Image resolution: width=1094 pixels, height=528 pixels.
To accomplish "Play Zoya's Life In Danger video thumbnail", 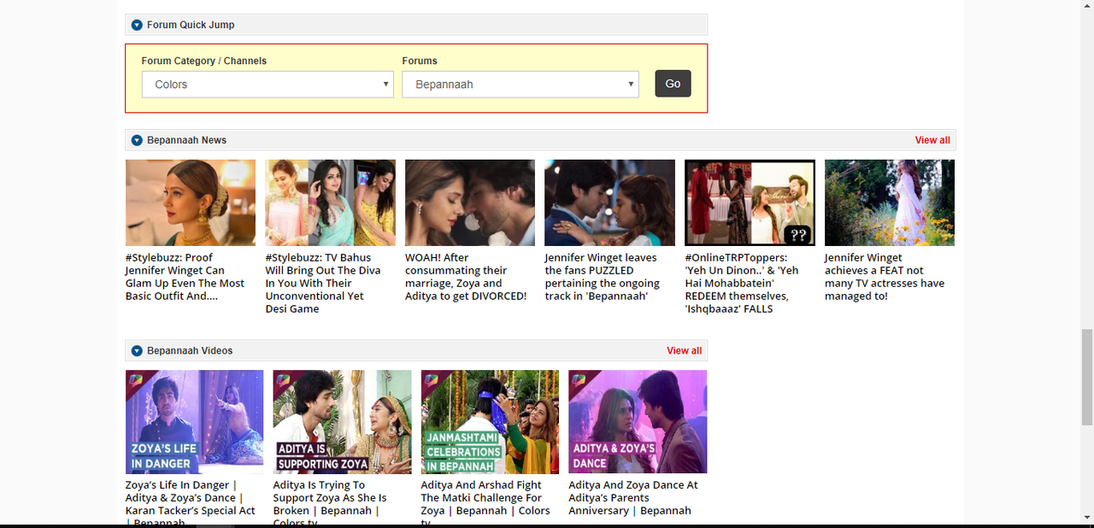I will click(194, 422).
